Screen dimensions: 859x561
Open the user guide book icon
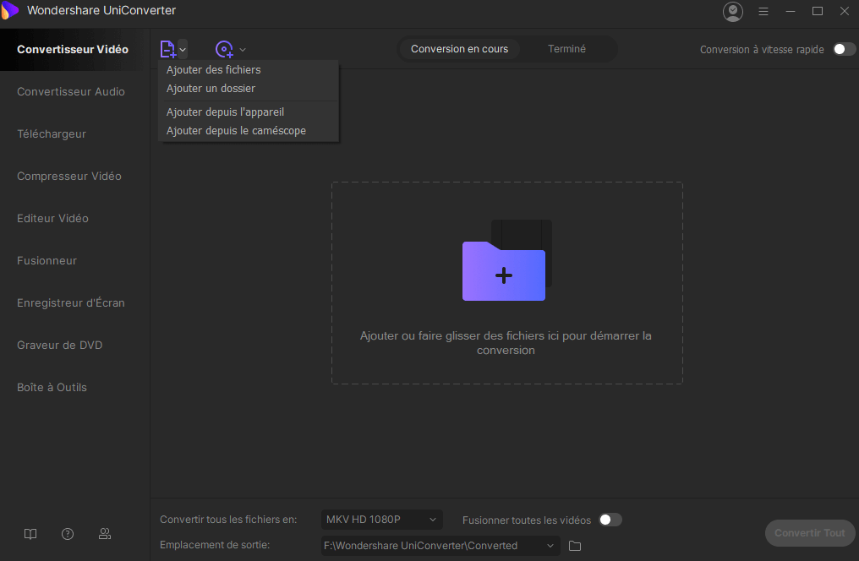[x=30, y=534]
